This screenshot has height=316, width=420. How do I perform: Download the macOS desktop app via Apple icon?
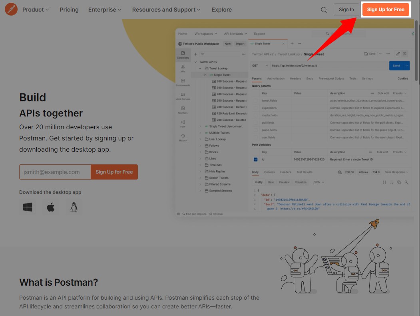(x=51, y=207)
